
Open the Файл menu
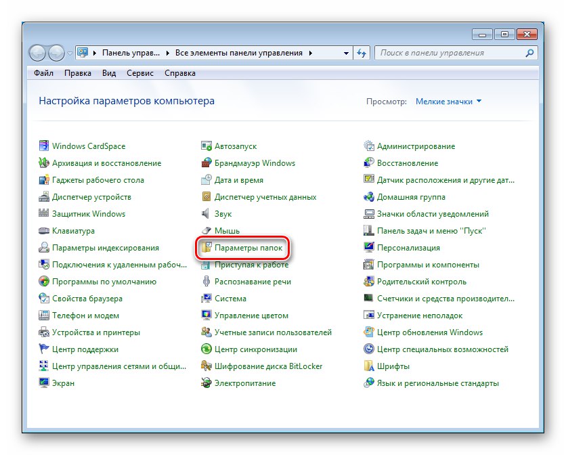(43, 73)
